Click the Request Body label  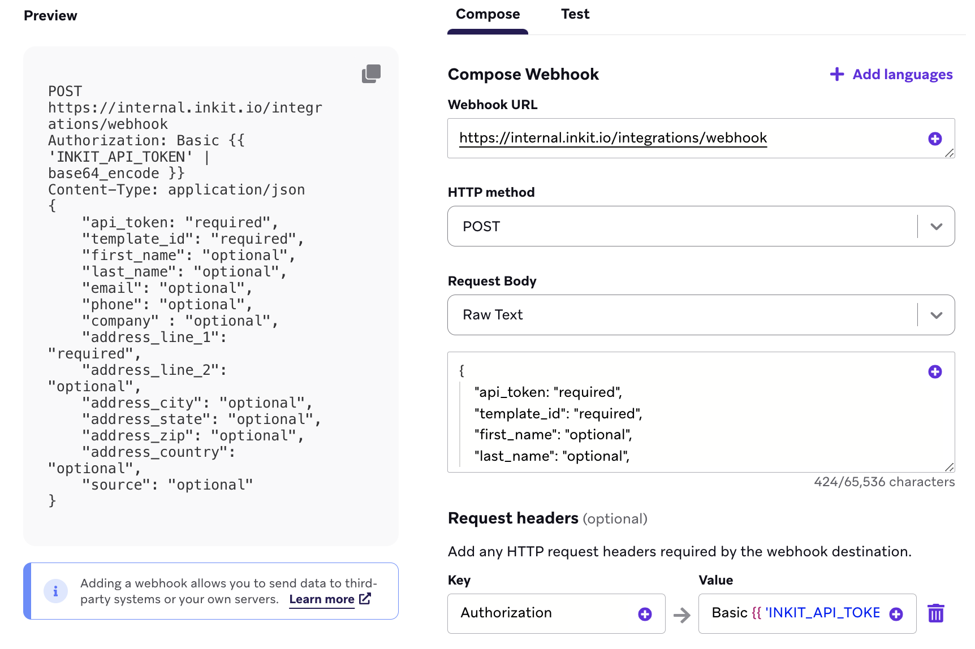click(x=492, y=281)
